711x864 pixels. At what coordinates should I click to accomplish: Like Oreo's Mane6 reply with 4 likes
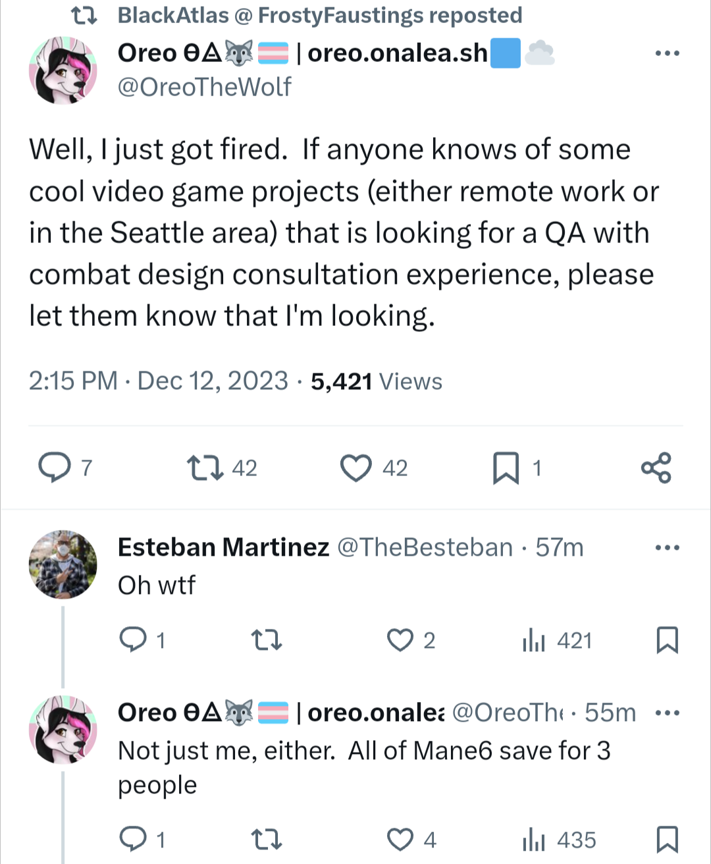coord(400,840)
